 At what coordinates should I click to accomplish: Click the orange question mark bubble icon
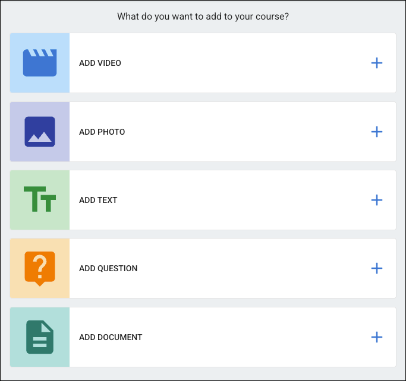pyautogui.click(x=40, y=268)
